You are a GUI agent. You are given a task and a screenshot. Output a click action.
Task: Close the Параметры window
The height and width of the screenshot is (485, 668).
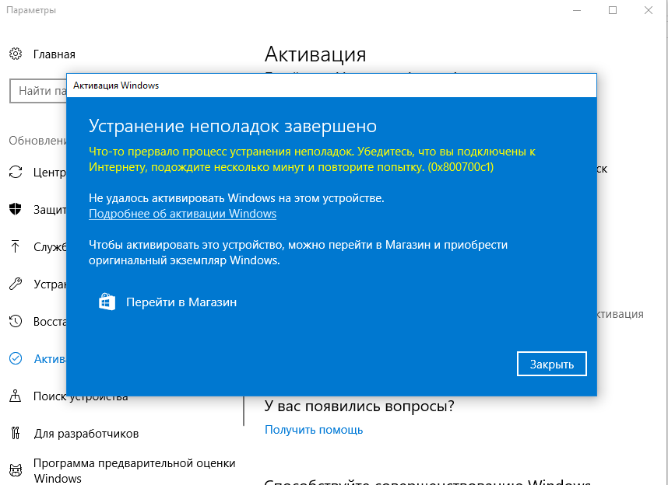(649, 10)
